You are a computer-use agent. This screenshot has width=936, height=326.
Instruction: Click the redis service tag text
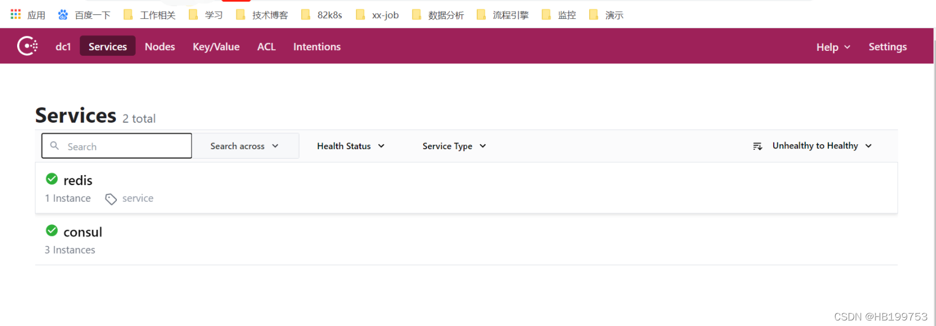point(138,198)
